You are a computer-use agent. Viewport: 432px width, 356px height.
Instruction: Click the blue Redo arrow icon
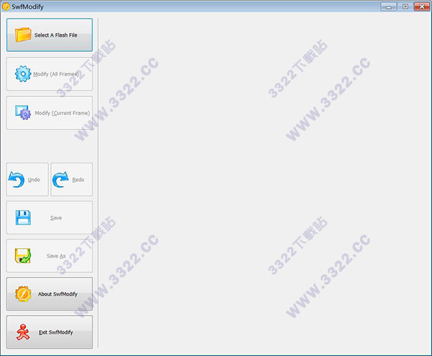[x=60, y=179]
